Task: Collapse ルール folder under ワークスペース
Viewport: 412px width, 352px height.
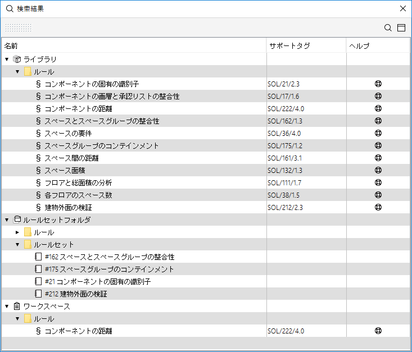Action: pos(17,319)
